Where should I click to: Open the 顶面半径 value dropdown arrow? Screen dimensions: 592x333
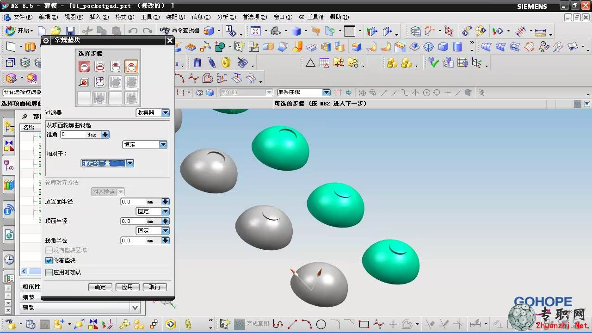(166, 221)
